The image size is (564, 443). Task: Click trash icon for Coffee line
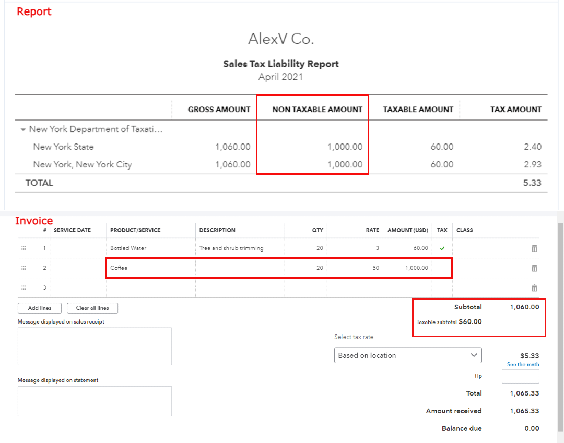click(x=534, y=268)
